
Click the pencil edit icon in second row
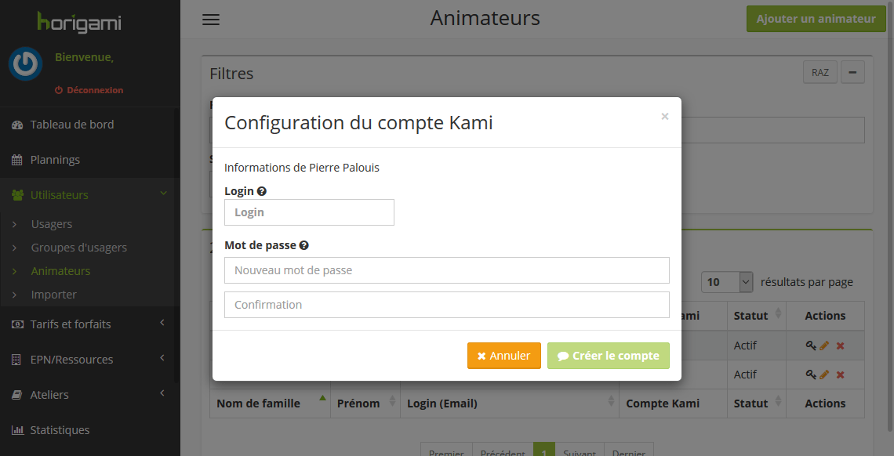click(x=824, y=375)
